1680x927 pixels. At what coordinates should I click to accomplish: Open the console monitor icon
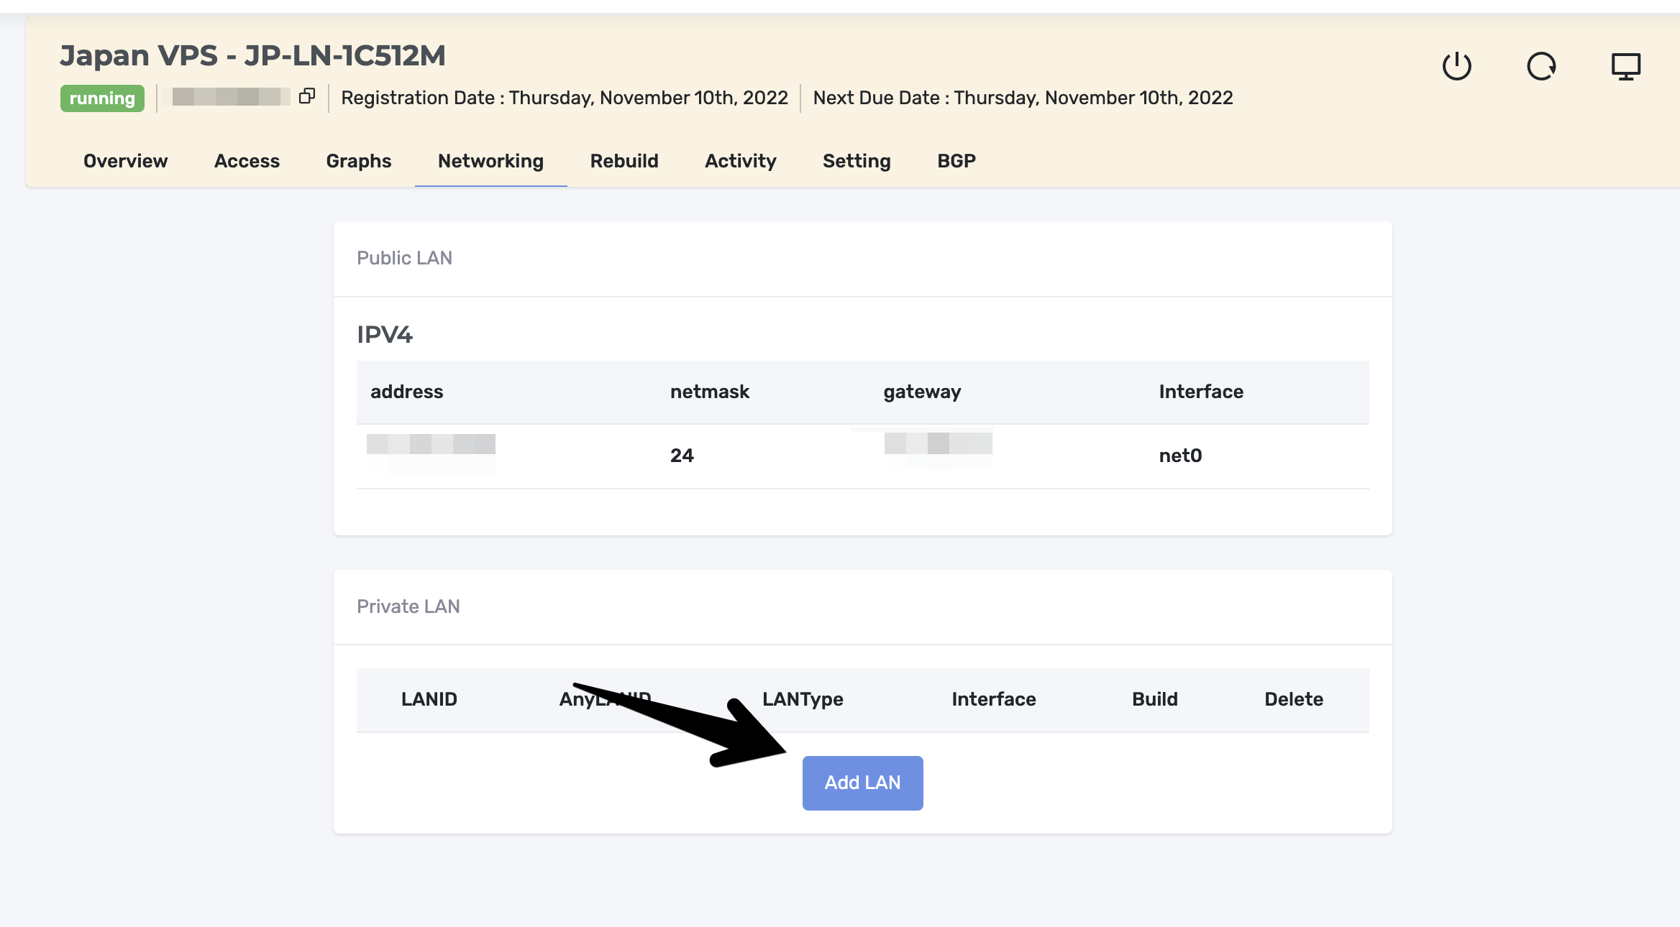[x=1626, y=66]
